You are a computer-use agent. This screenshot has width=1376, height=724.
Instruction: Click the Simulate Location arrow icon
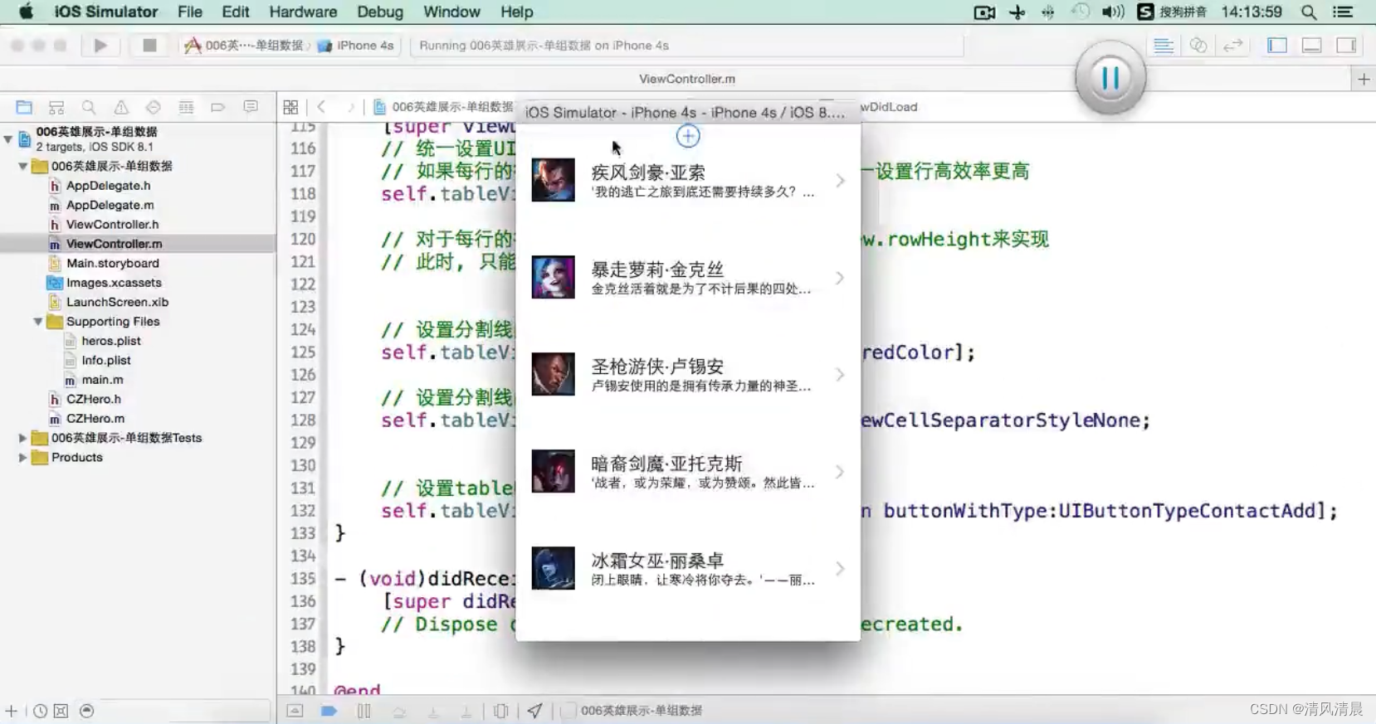535,711
